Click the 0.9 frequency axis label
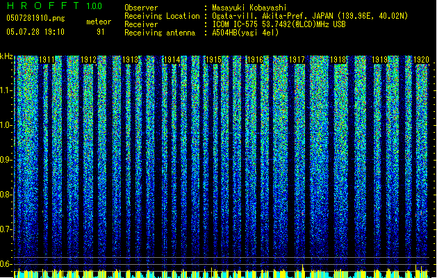Screen dimensions: 437x278 pos(6,160)
